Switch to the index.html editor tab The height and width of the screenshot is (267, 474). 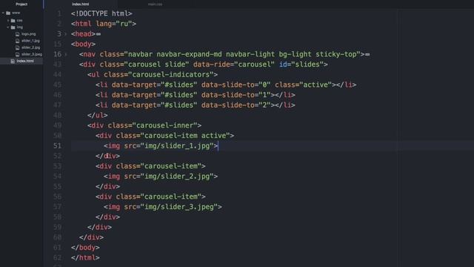[81, 4]
